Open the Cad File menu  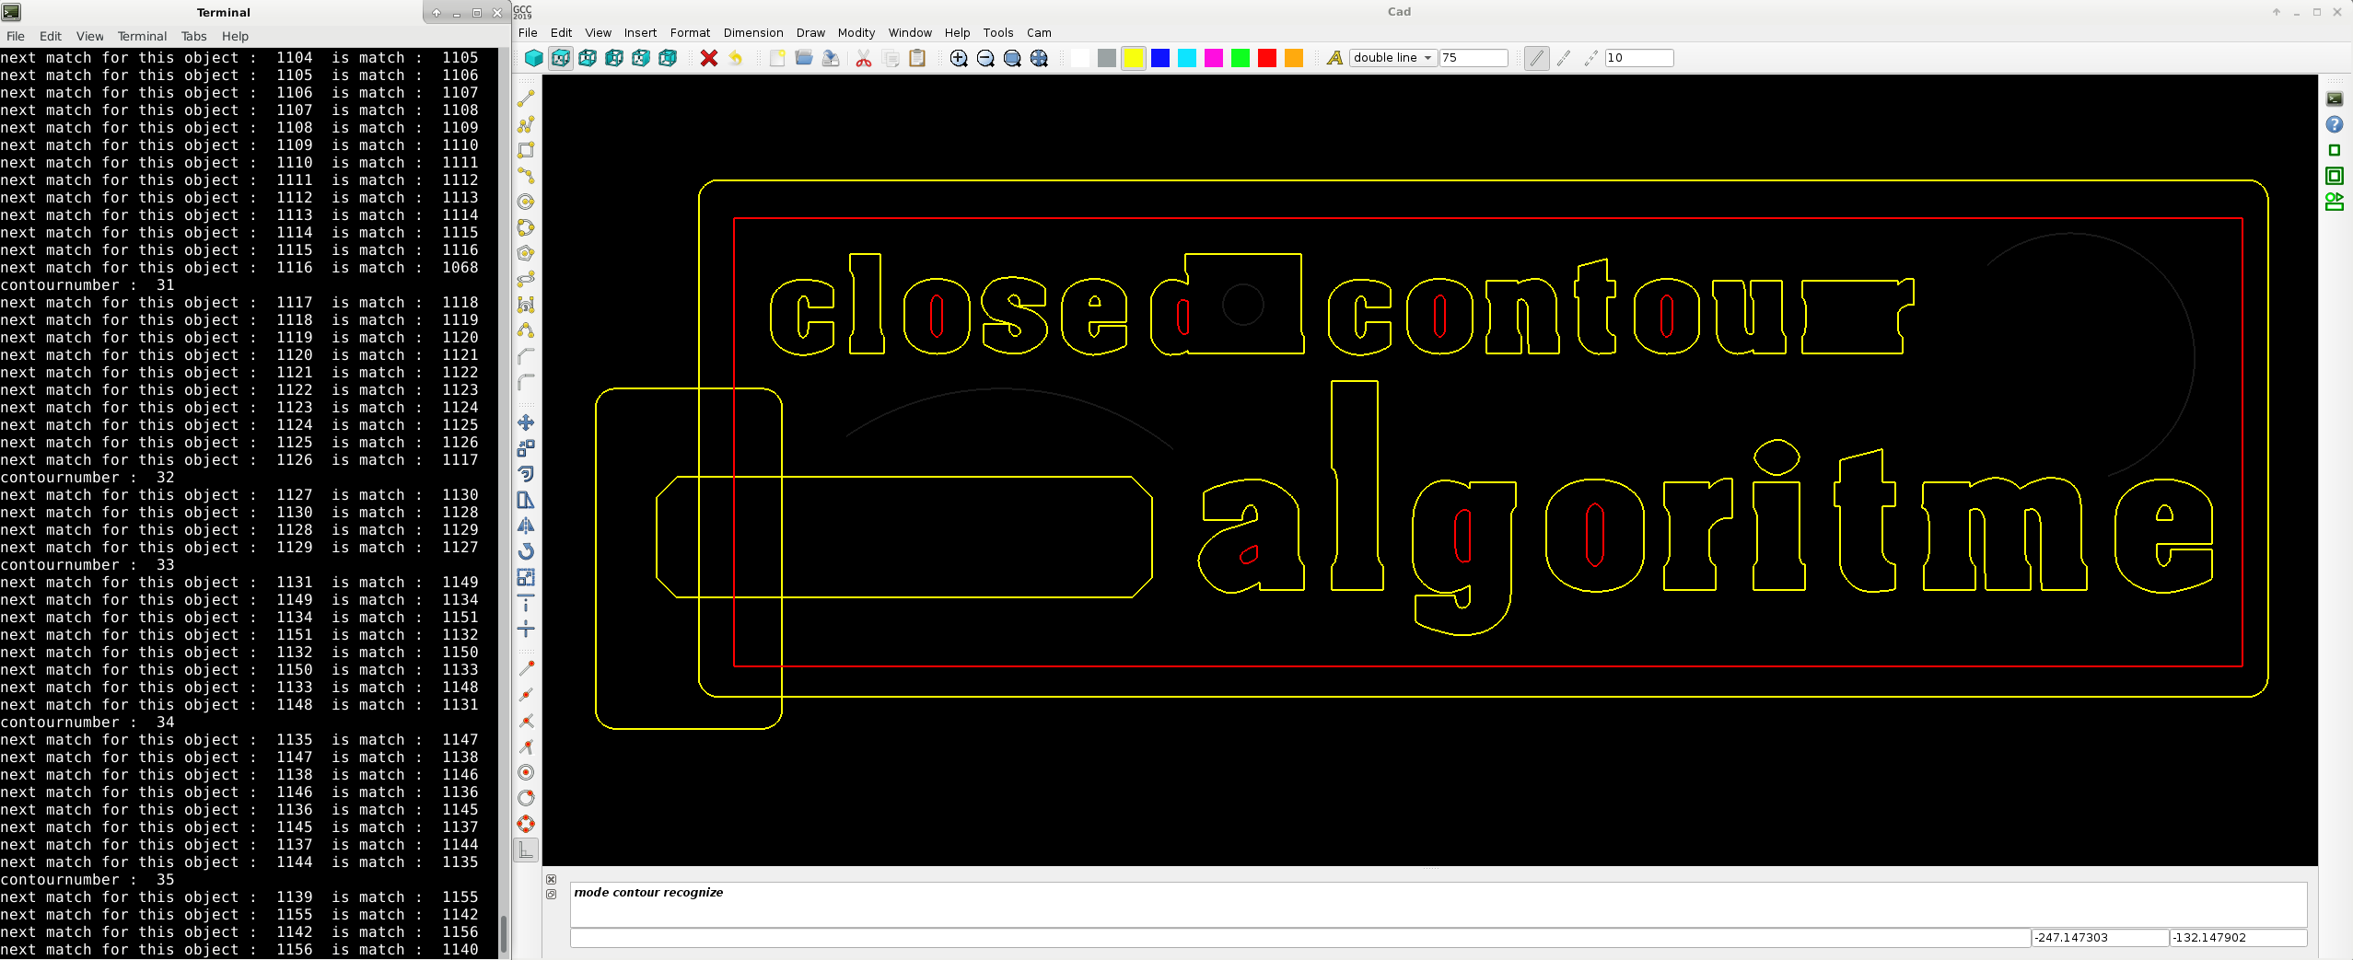528,32
